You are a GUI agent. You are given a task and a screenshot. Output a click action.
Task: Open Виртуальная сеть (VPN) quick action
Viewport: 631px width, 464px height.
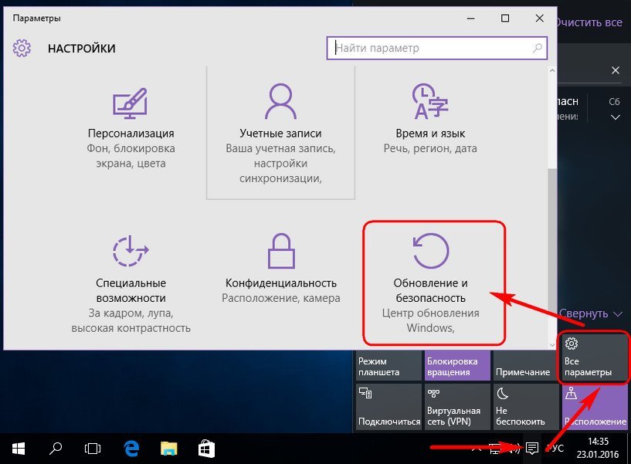pyautogui.click(x=456, y=406)
